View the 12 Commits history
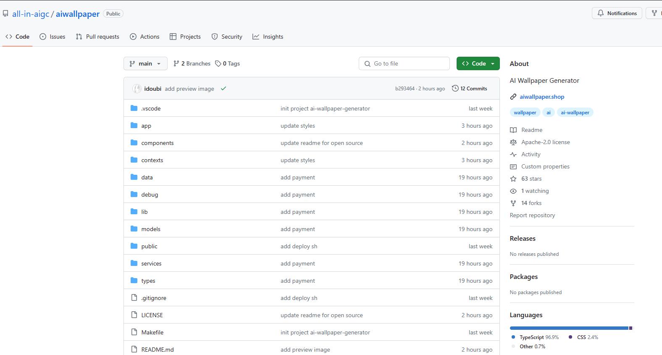Image resolution: width=662 pixels, height=355 pixels. click(x=469, y=89)
